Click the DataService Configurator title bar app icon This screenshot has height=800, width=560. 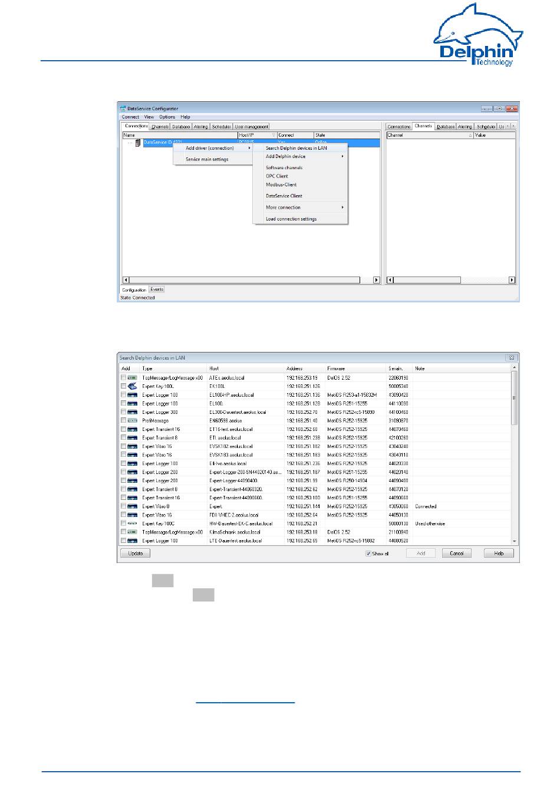tap(123, 108)
